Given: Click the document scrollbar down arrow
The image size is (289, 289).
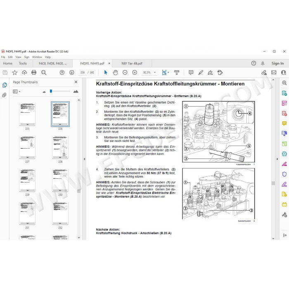Looking at the screenshot, I should 273,238.
